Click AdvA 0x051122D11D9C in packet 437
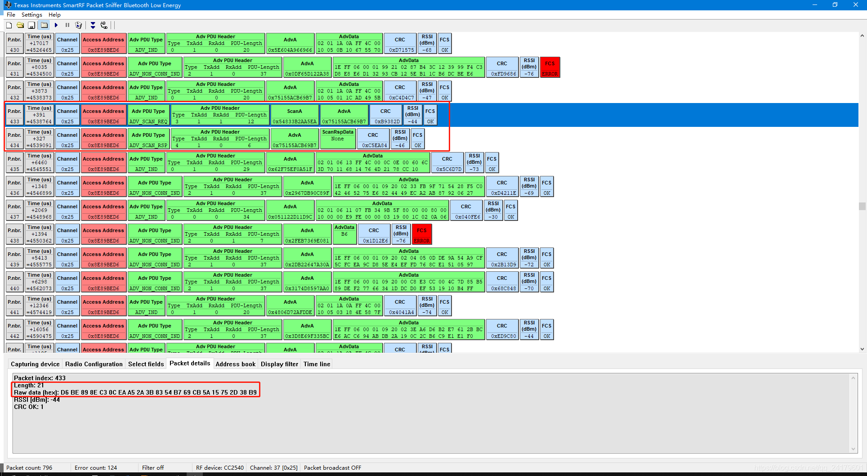This screenshot has width=867, height=476. pyautogui.click(x=290, y=211)
